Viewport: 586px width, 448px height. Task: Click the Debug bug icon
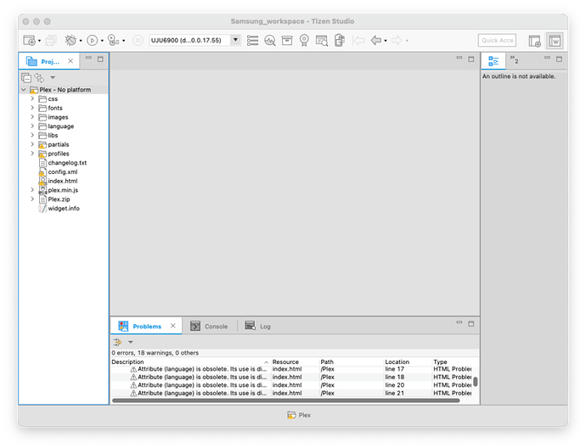coord(70,40)
